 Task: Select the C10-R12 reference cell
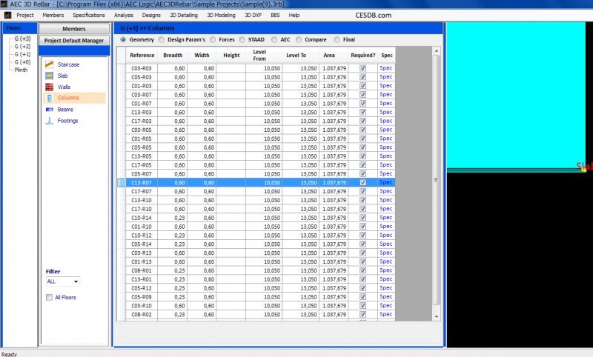click(142, 236)
